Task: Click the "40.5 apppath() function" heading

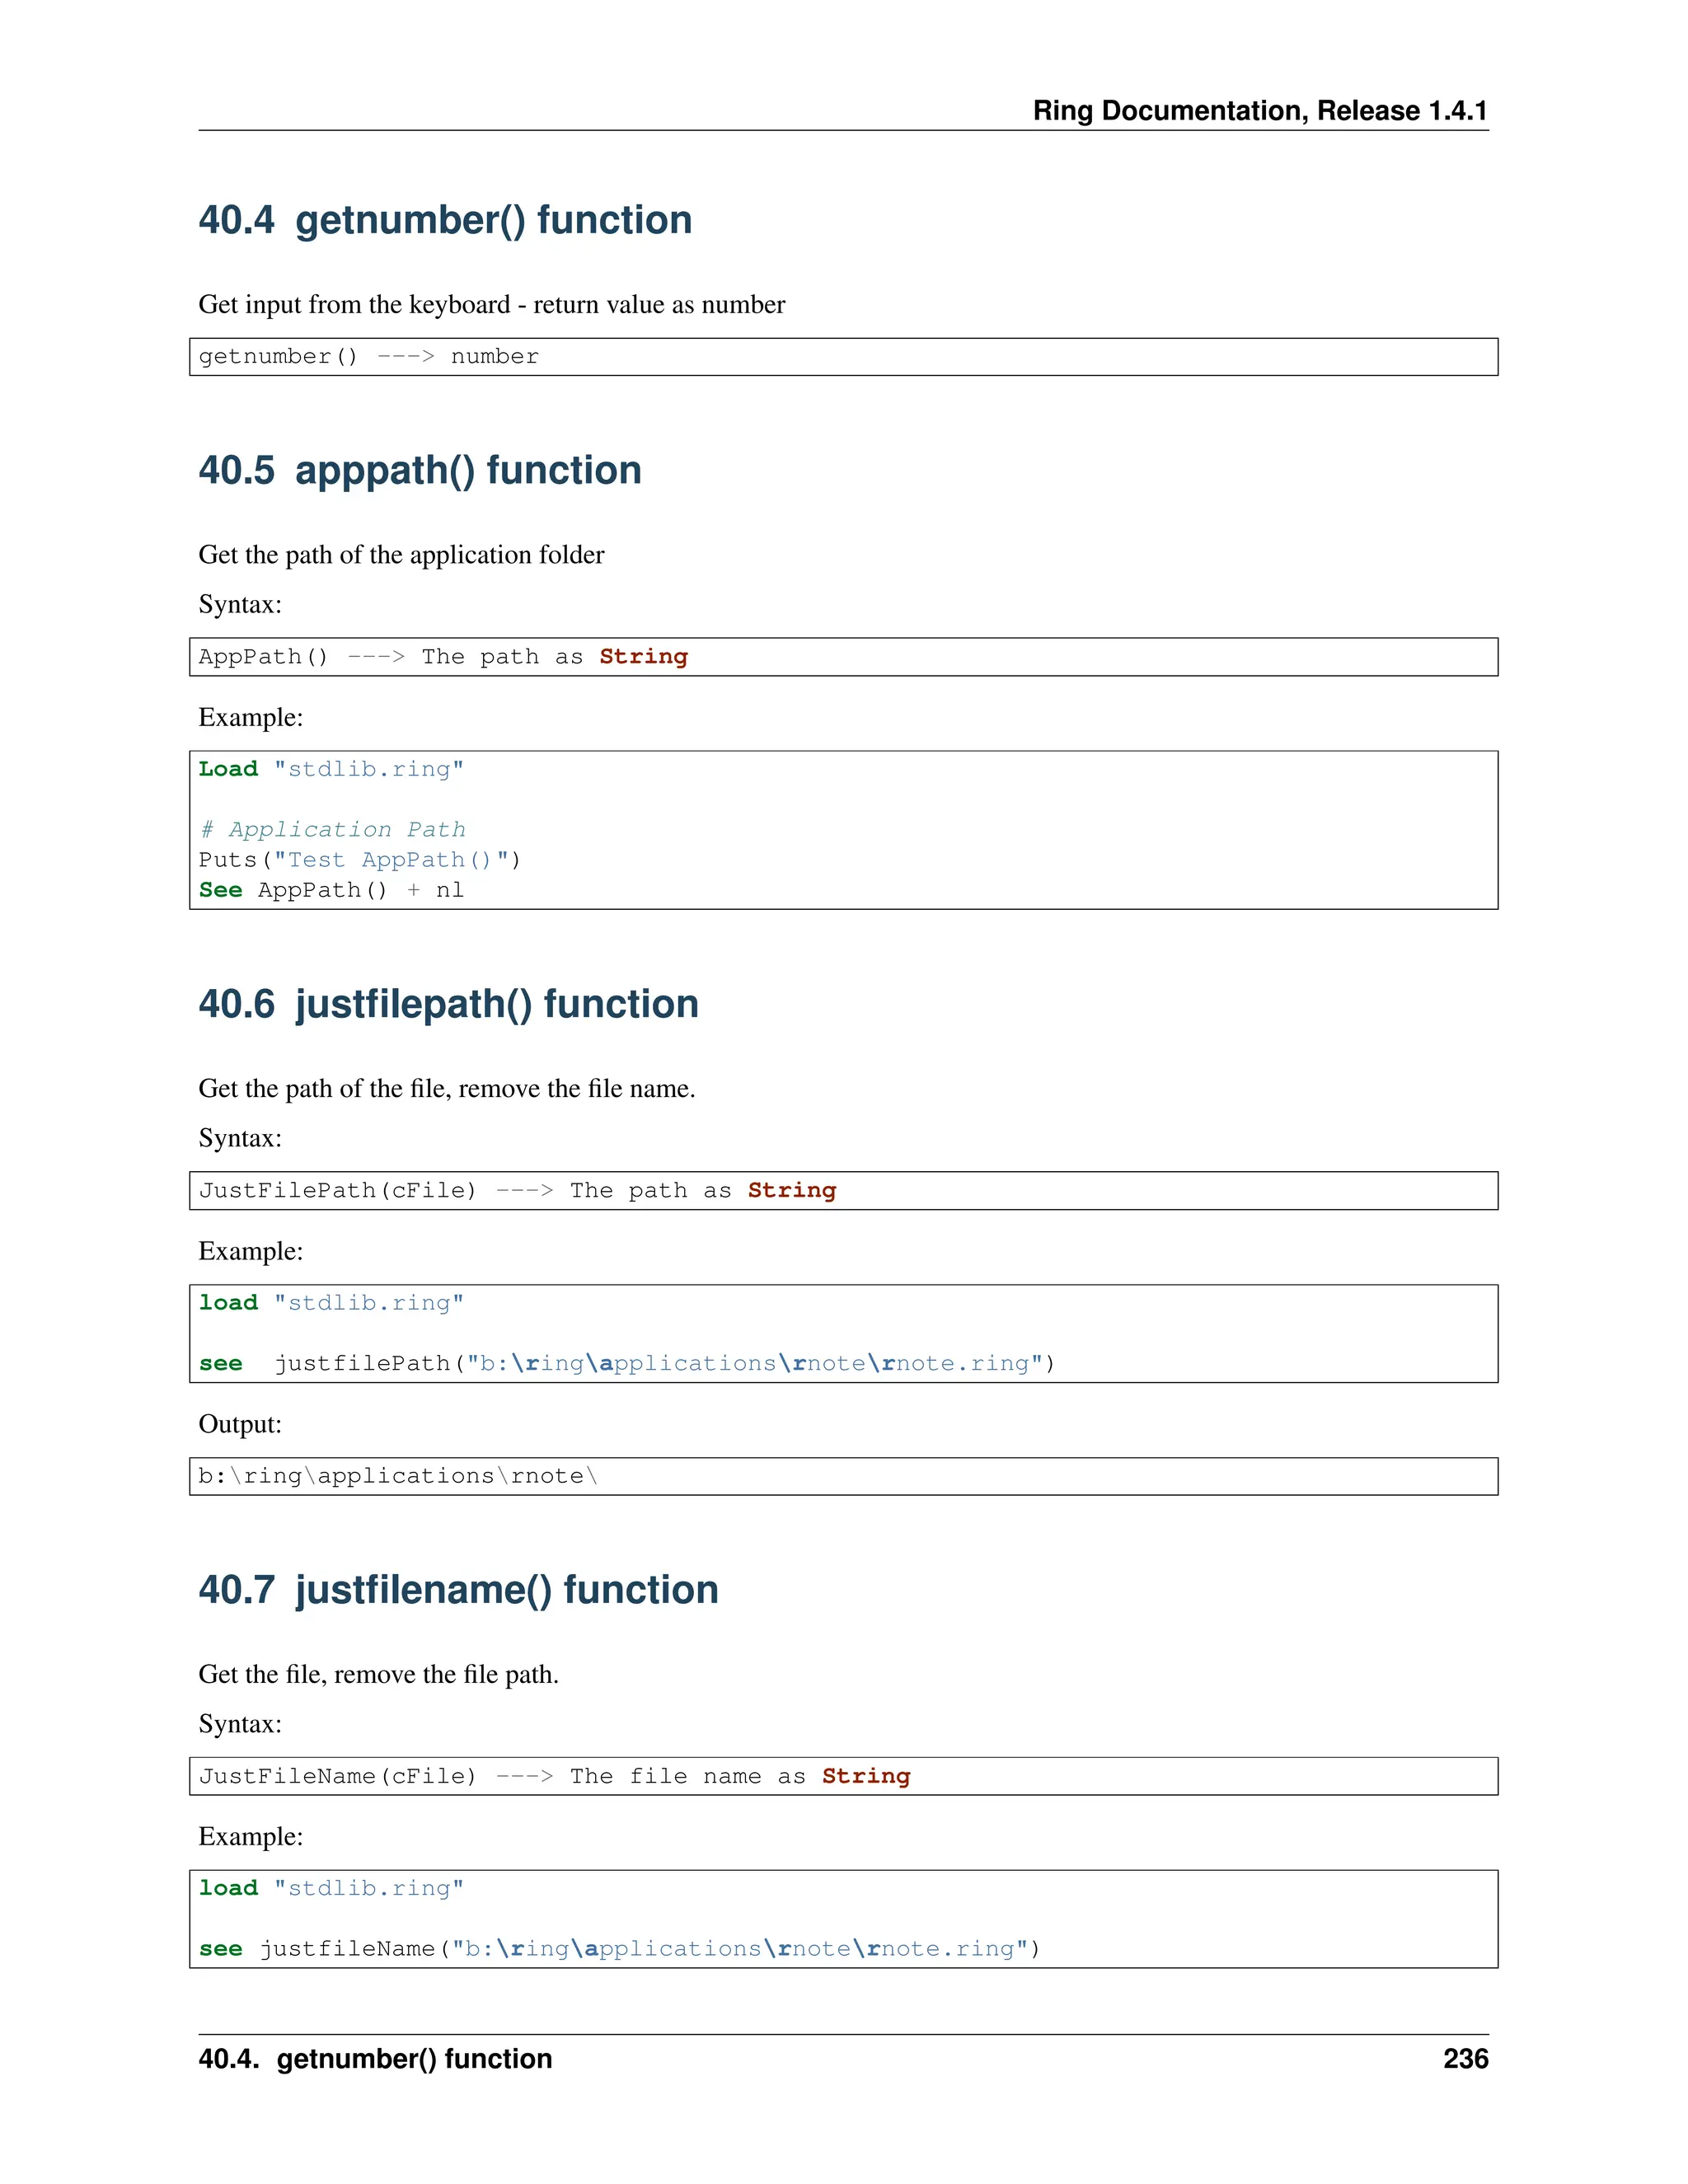Action: [x=420, y=470]
